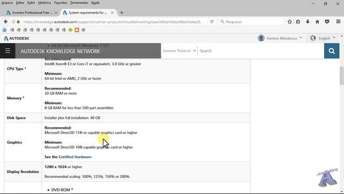Go to the browser home page
Screen dimensions: 344x194
[x=317, y=22]
